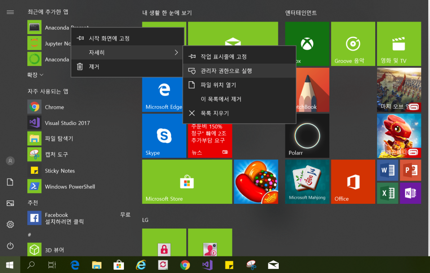The image size is (430, 273).
Task: Launch the Candy Crush tile
Action: (256, 182)
